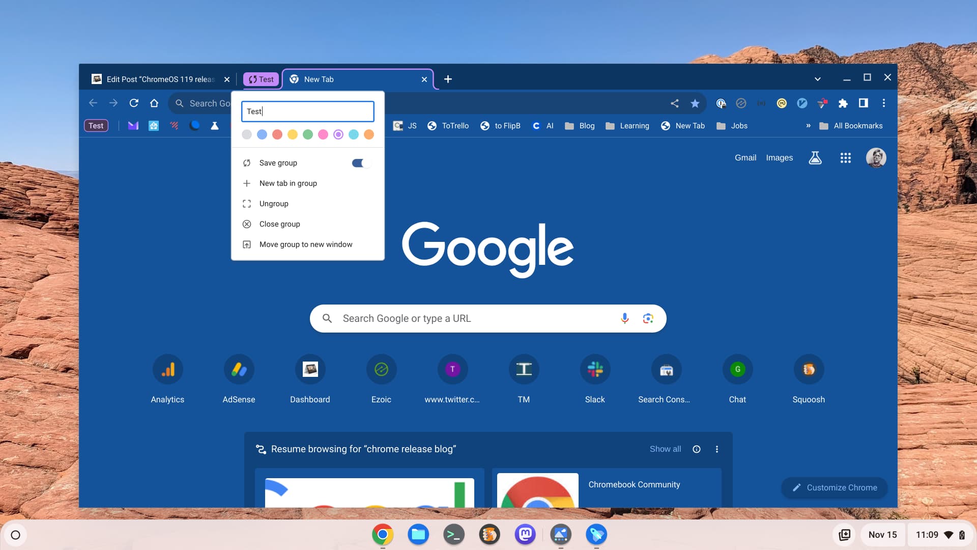The image size is (977, 550).
Task: Open Chrome's three-dot menu
Action: click(x=884, y=103)
